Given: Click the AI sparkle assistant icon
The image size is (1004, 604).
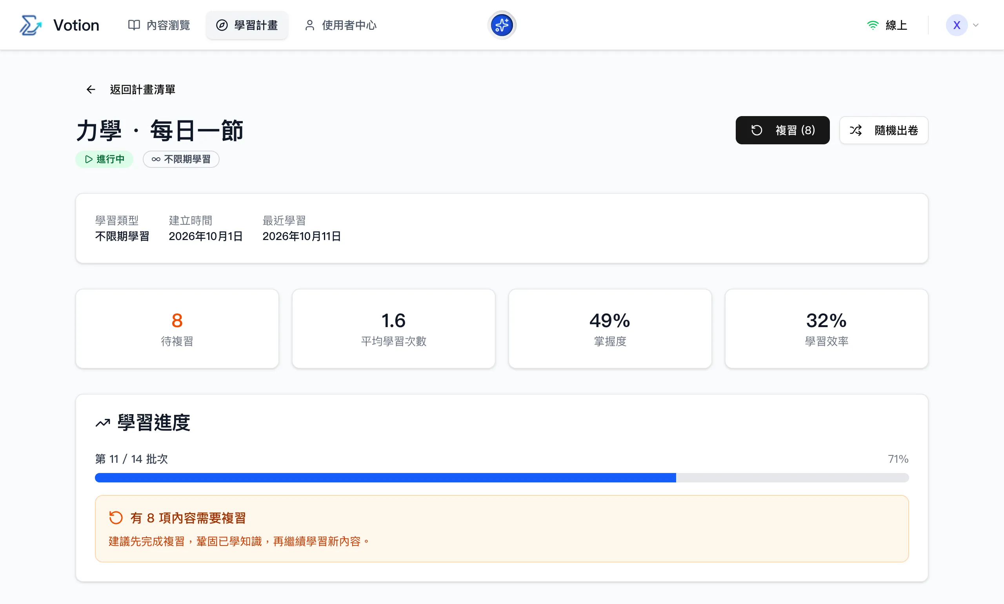Looking at the screenshot, I should (x=502, y=25).
